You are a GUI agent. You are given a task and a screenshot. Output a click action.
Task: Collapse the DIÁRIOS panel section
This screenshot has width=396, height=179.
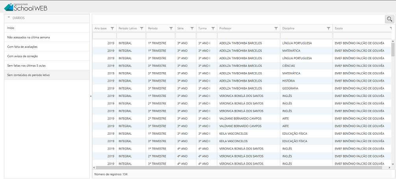9,18
